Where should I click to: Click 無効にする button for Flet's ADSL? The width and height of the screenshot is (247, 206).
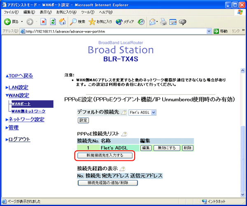[167, 148]
